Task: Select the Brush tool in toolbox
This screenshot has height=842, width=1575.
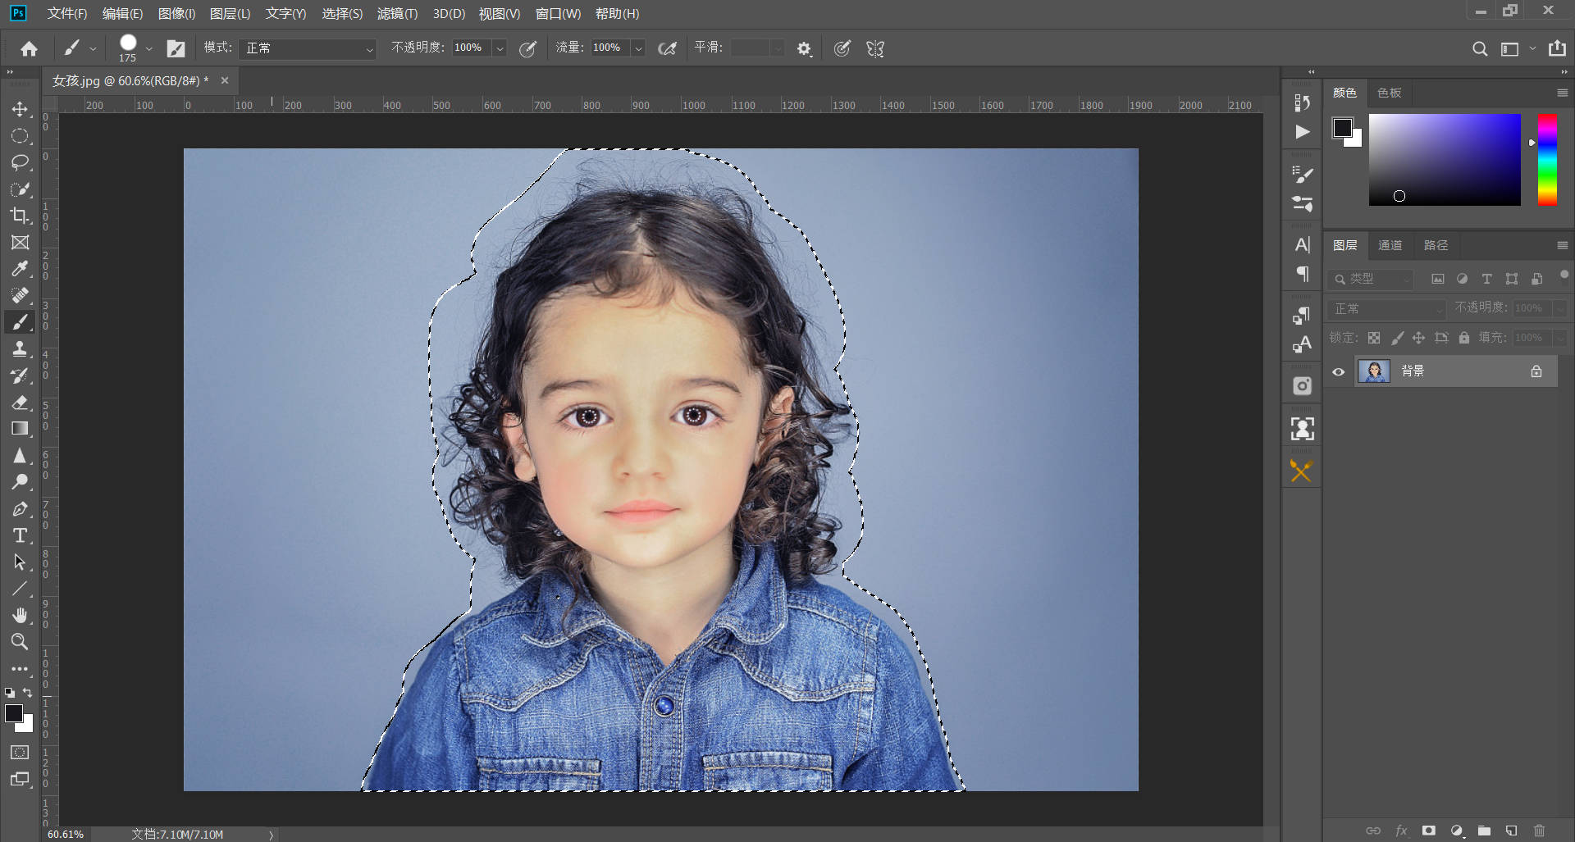Action: 20,322
